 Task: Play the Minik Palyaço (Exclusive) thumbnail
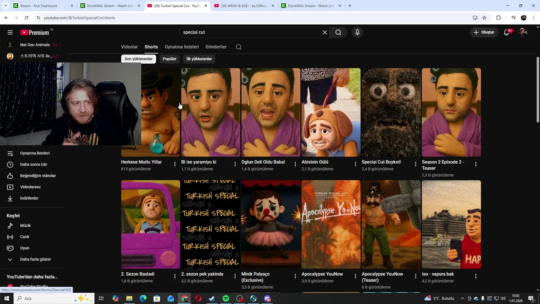click(271, 225)
